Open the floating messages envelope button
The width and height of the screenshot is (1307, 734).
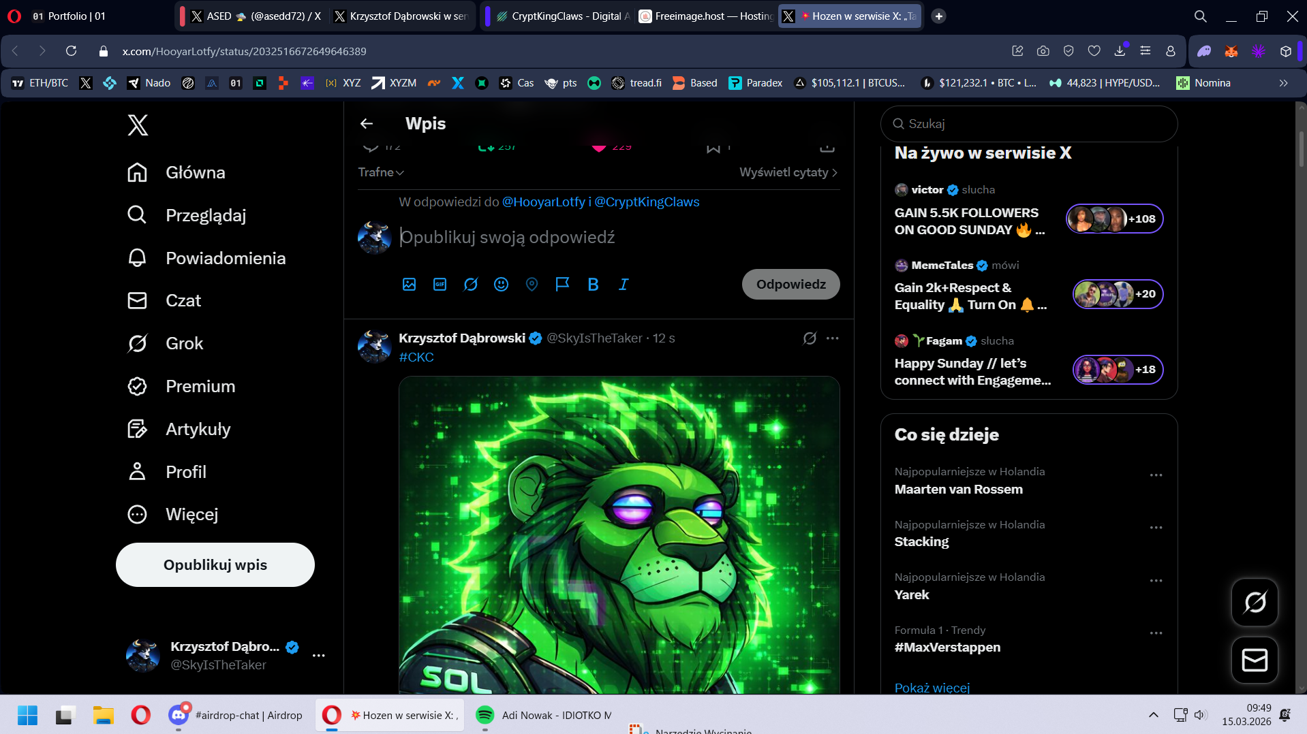tap(1255, 660)
